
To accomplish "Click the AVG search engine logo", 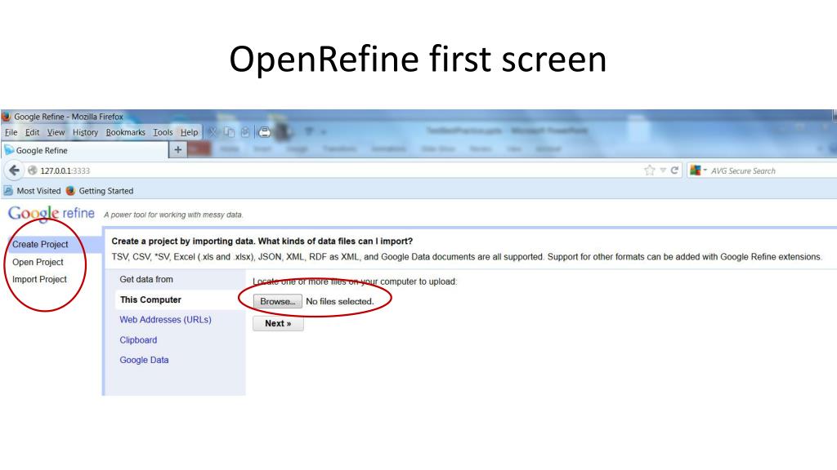I will coord(695,171).
